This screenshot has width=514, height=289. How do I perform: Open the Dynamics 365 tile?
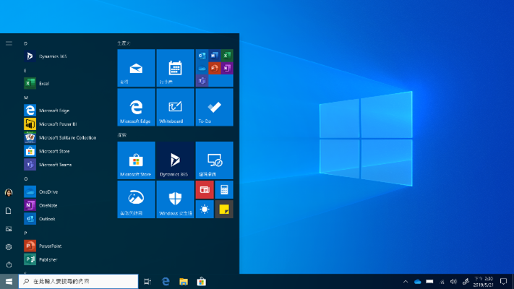[x=175, y=160]
